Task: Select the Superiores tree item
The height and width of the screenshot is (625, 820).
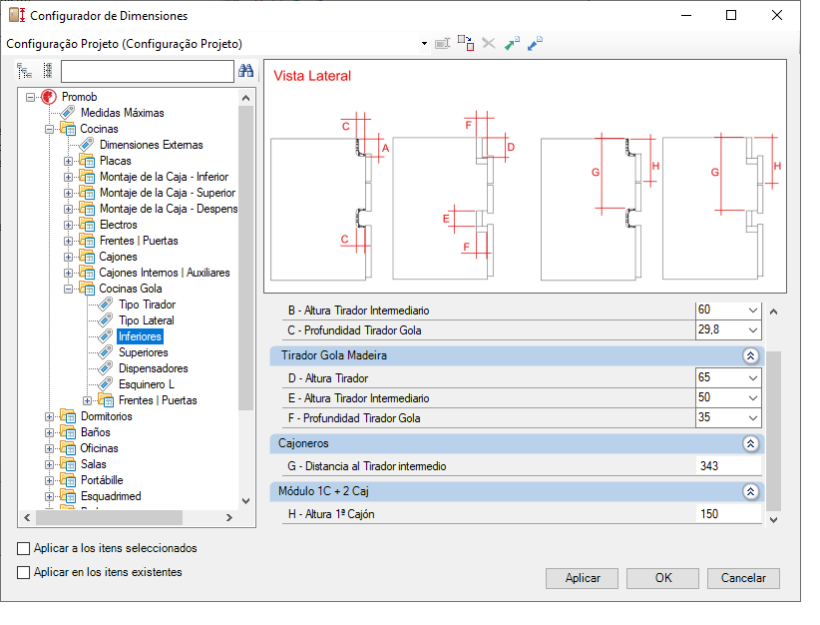Action: coord(144,352)
